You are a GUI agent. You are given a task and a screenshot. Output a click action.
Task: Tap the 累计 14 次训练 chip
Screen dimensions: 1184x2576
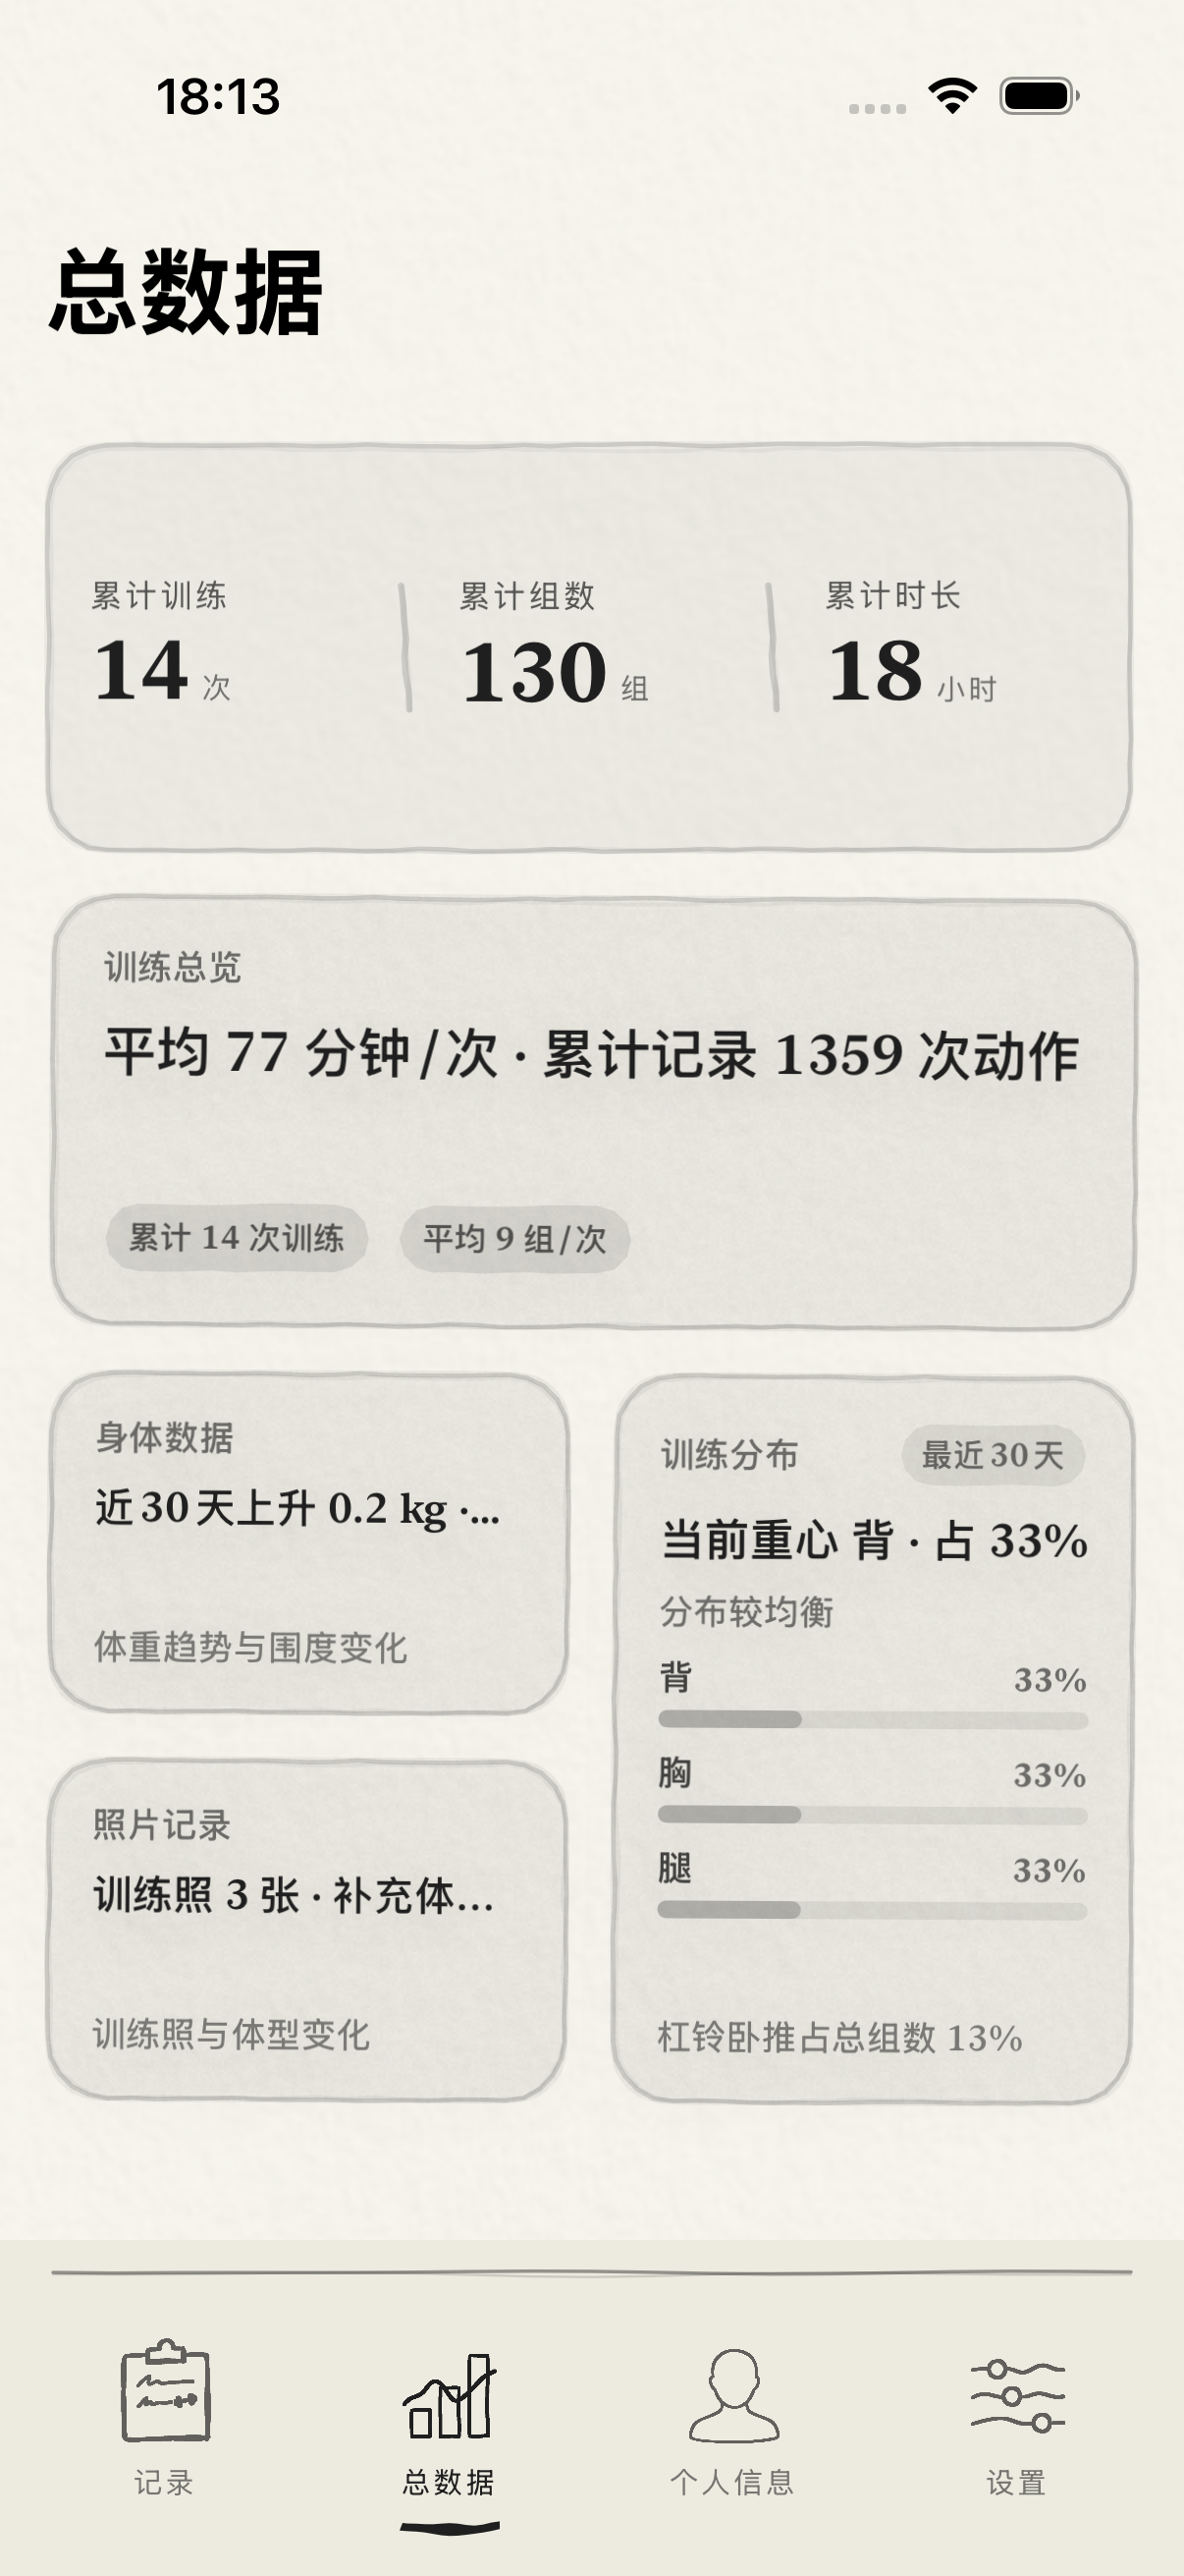pos(238,1238)
